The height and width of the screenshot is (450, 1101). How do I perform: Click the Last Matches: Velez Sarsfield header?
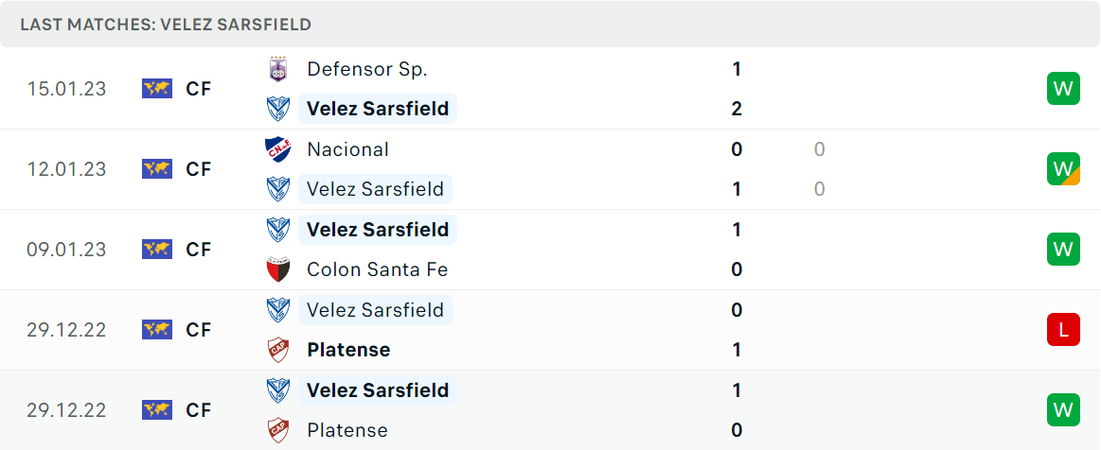coord(166,25)
